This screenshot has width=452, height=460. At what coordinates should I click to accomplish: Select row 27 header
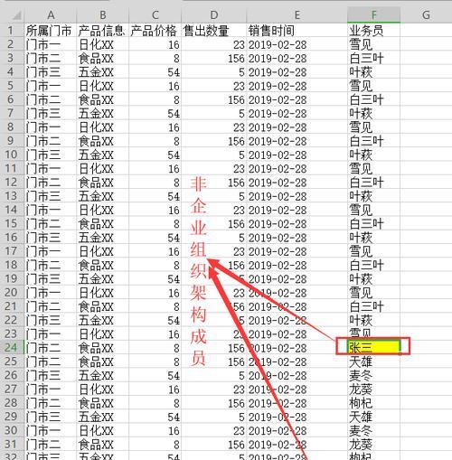pos(12,390)
